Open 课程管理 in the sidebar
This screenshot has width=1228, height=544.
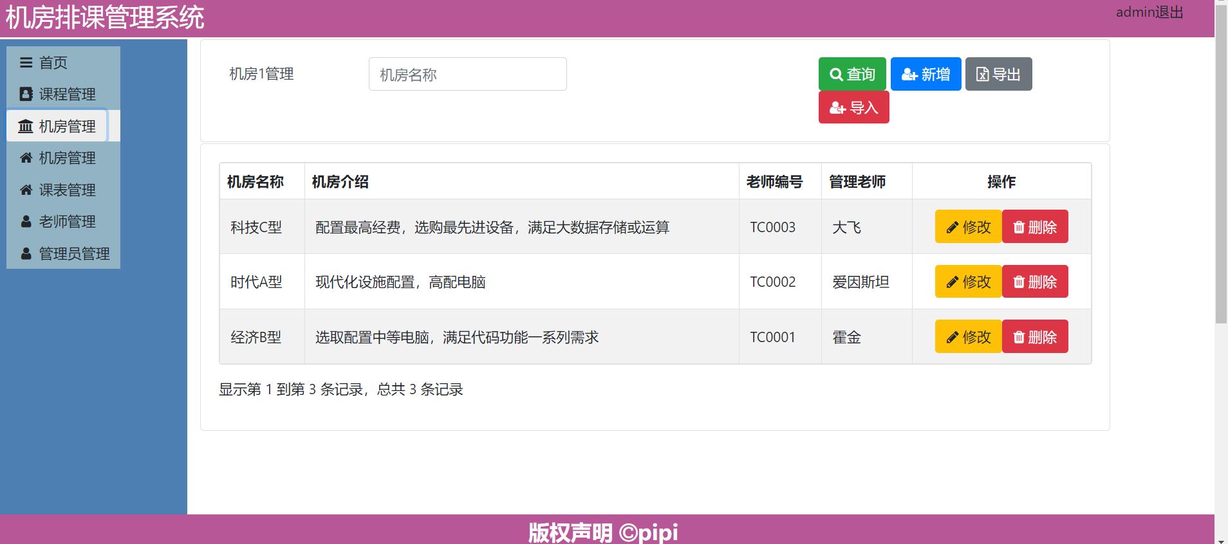tap(63, 94)
